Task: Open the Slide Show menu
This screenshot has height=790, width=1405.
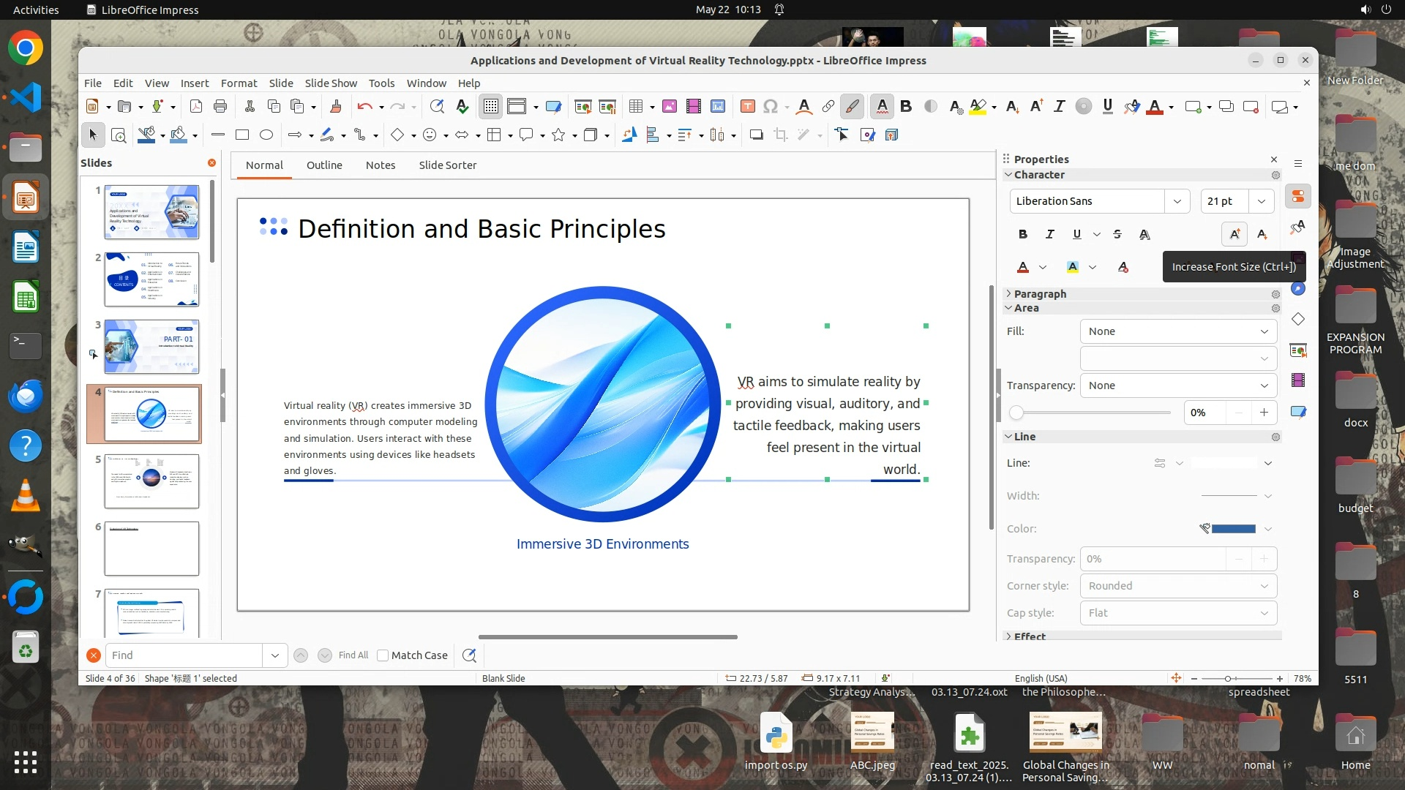Action: (331, 83)
